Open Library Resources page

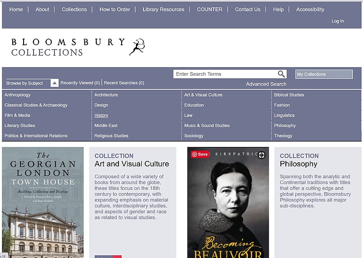pos(163,10)
